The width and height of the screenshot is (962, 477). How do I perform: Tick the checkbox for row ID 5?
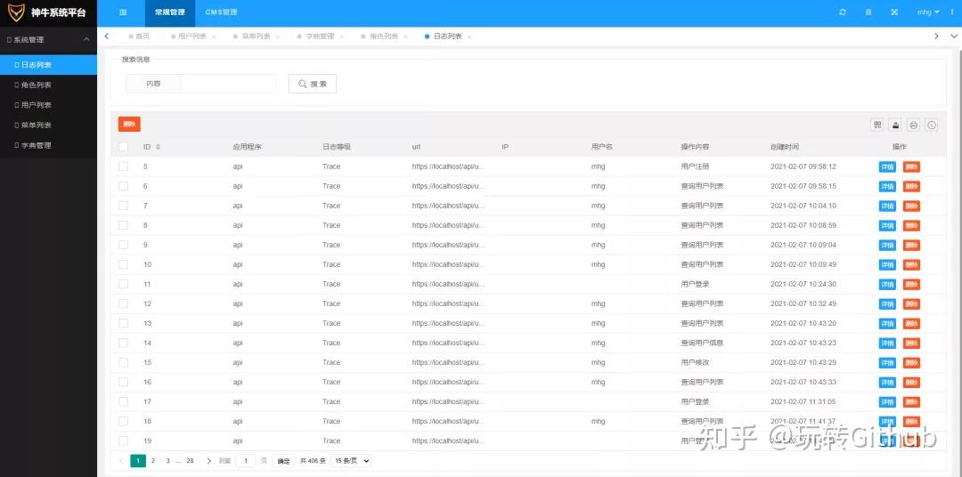coord(123,166)
